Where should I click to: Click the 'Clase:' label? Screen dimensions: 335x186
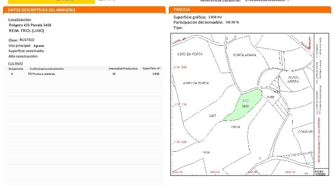13,40
